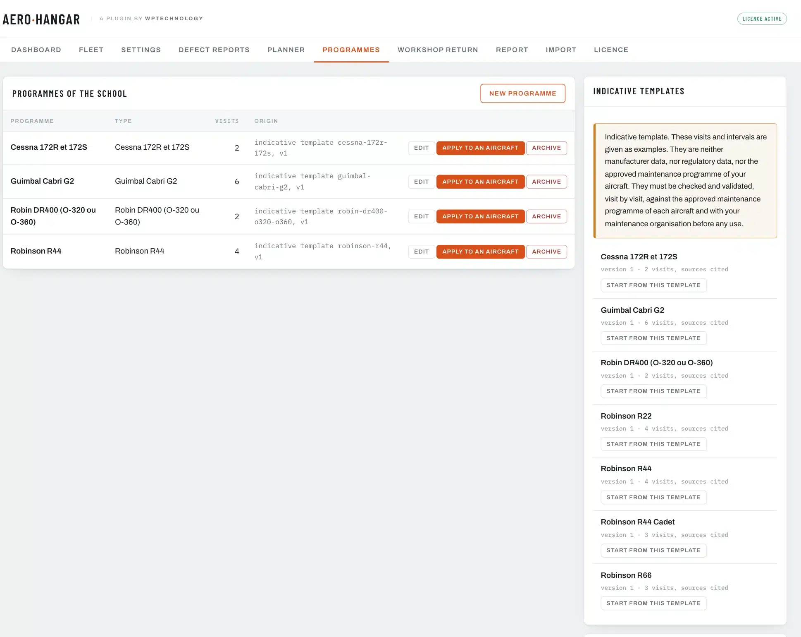This screenshot has width=801, height=637.
Task: Apply Guimbal Cabri G2 programme to an aircraft
Action: (480, 182)
